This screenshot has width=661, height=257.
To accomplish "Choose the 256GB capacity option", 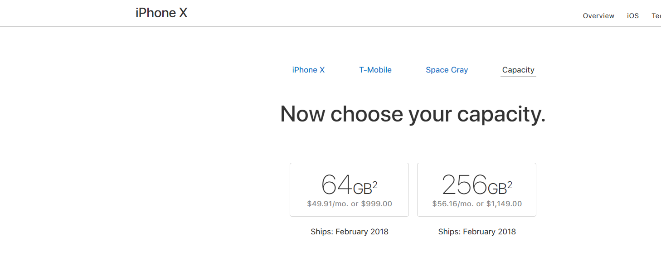I will coord(476,189).
